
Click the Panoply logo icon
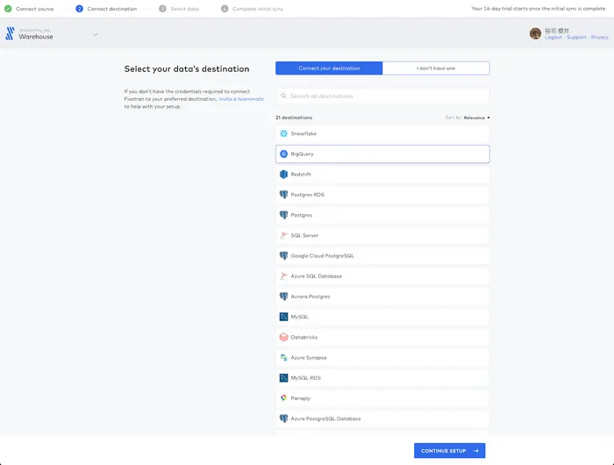[283, 398]
